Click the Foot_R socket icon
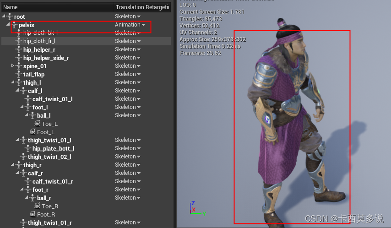 click(x=33, y=214)
